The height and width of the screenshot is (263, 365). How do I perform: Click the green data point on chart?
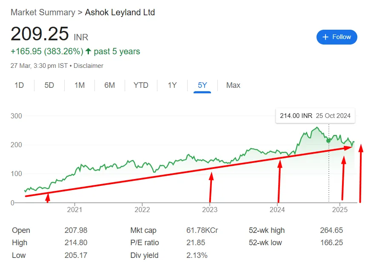[x=328, y=140]
